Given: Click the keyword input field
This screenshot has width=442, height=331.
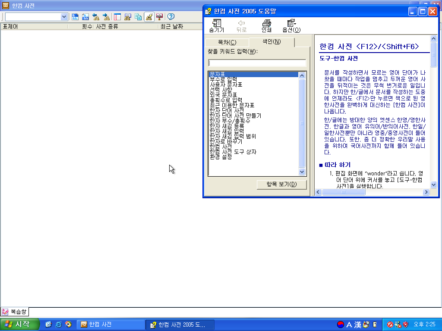Looking at the screenshot, I should point(257,63).
